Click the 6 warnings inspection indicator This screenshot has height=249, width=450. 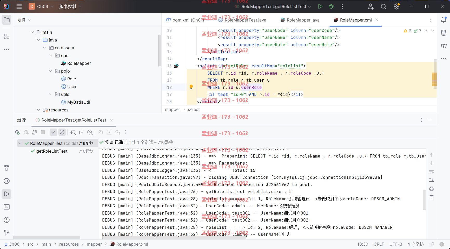pyautogui.click(x=407, y=31)
